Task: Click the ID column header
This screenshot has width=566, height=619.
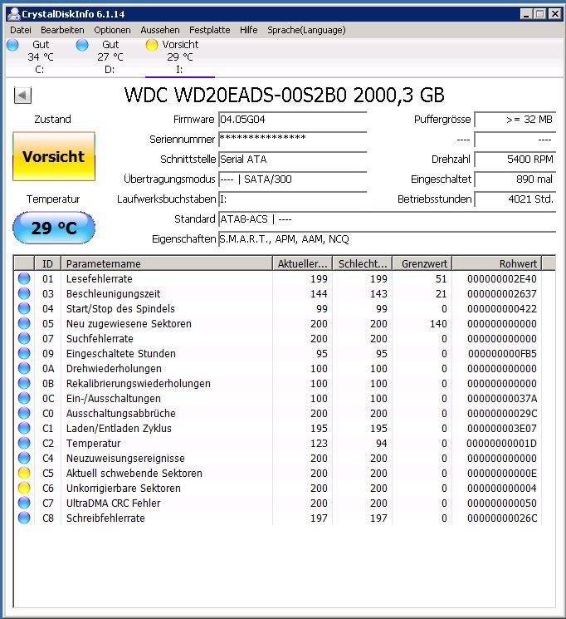Action: point(47,263)
